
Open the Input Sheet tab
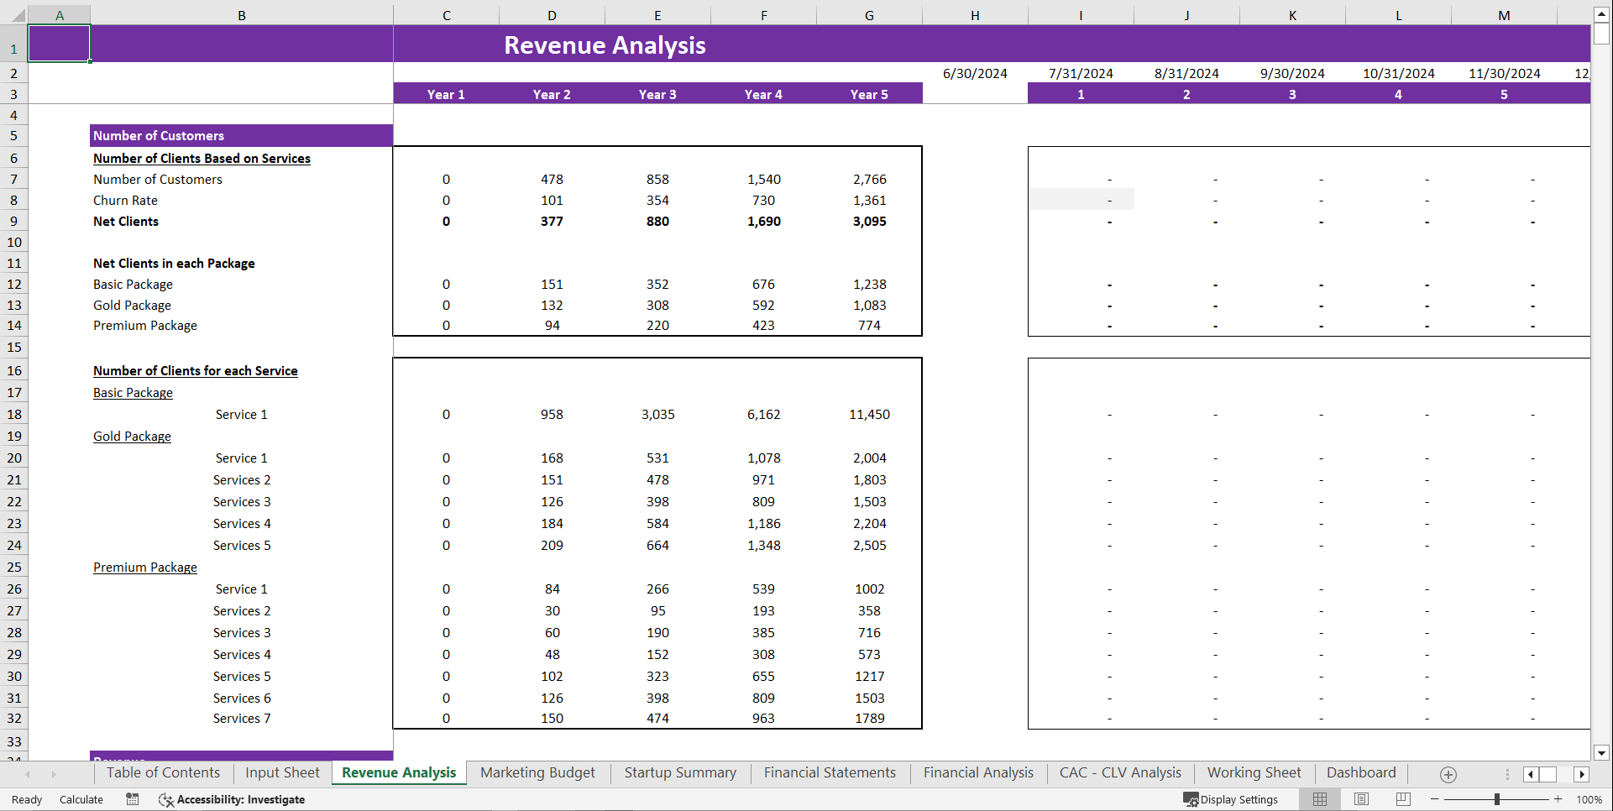pyautogui.click(x=282, y=773)
